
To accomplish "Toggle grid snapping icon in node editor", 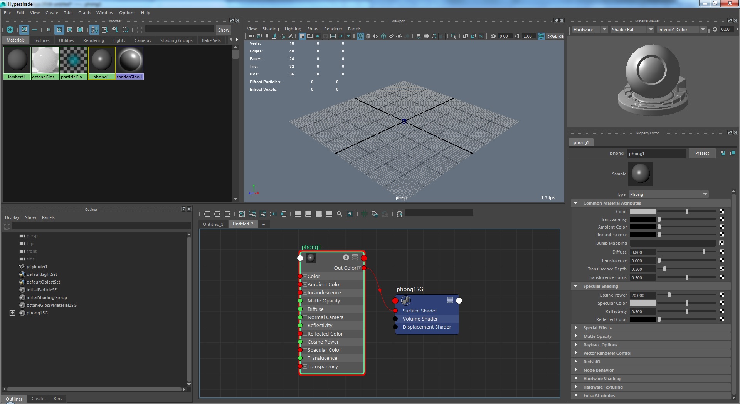I will (374, 214).
